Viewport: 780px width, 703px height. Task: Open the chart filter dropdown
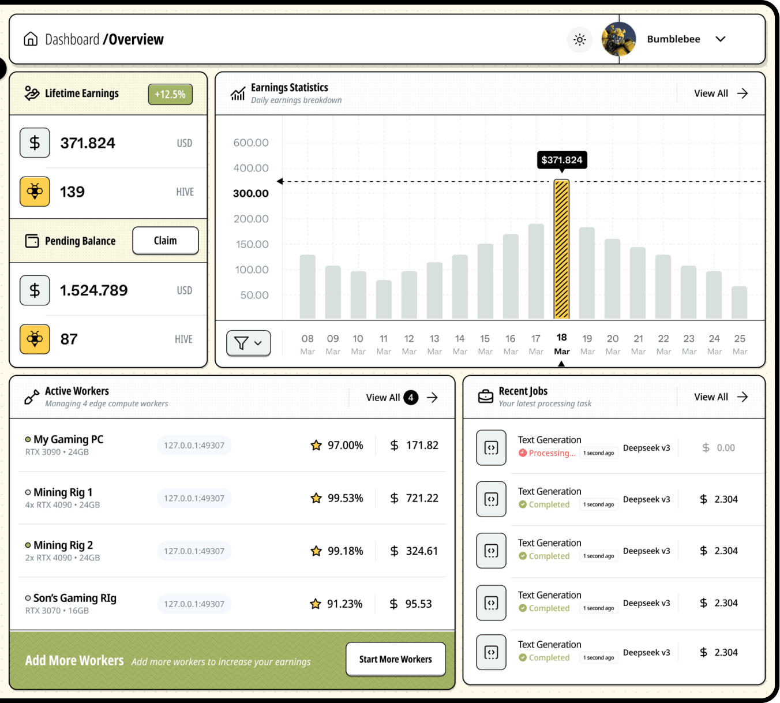pos(248,343)
